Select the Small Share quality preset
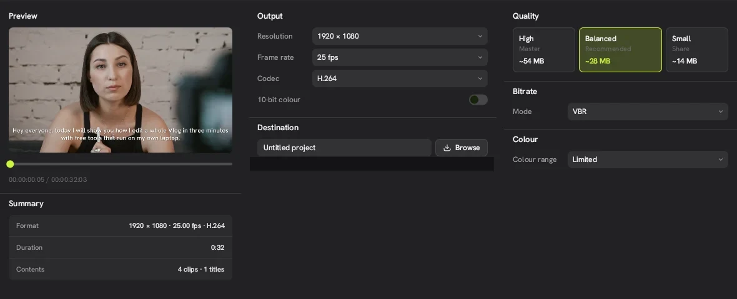The image size is (737, 299). point(696,50)
